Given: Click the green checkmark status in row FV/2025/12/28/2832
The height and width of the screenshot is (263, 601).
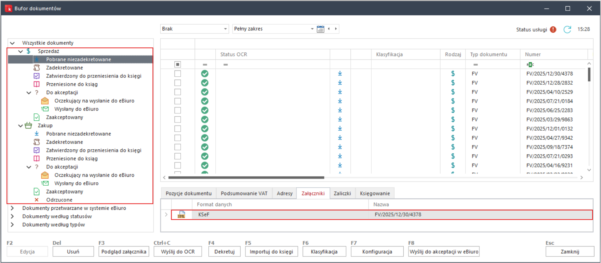Looking at the screenshot, I should 205,83.
